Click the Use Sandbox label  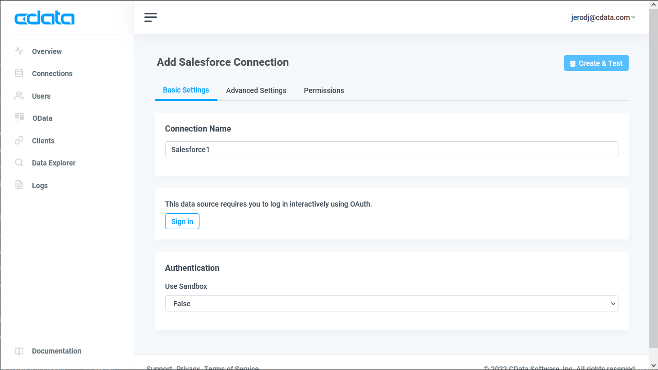[186, 286]
